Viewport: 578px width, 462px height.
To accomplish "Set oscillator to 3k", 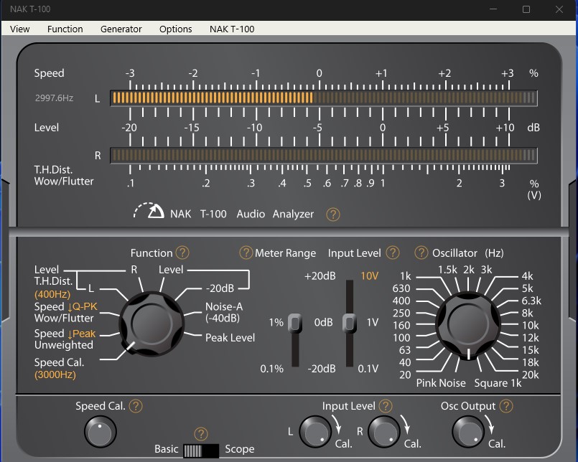I will (x=486, y=270).
